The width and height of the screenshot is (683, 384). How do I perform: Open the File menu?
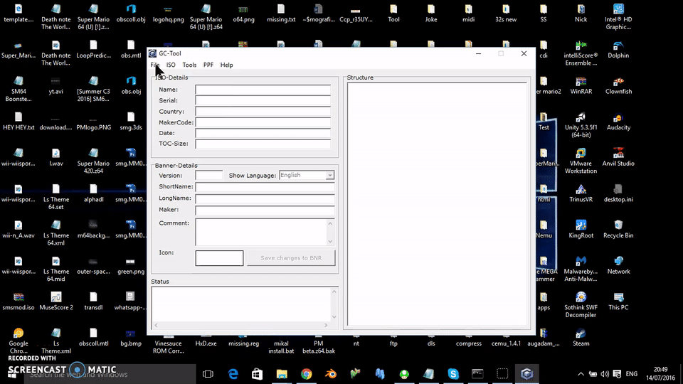point(154,65)
